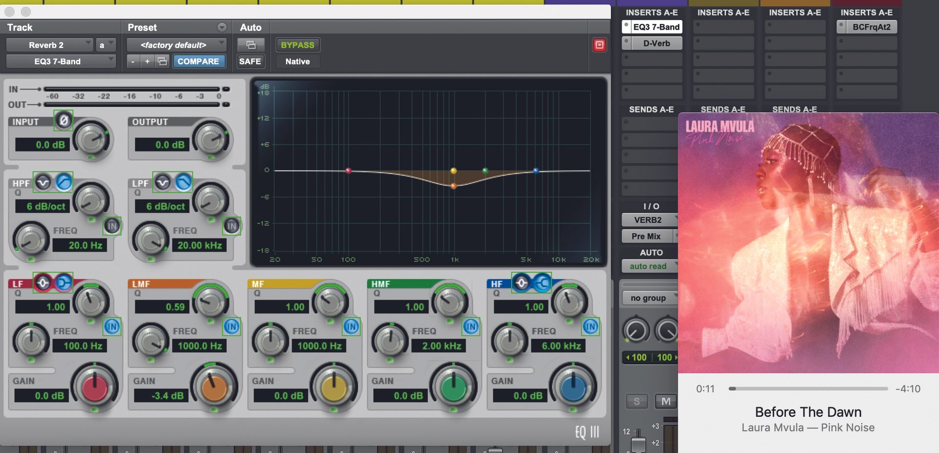This screenshot has height=453, width=939.
Task: Toggle the HPF IN button
Action: (x=112, y=226)
